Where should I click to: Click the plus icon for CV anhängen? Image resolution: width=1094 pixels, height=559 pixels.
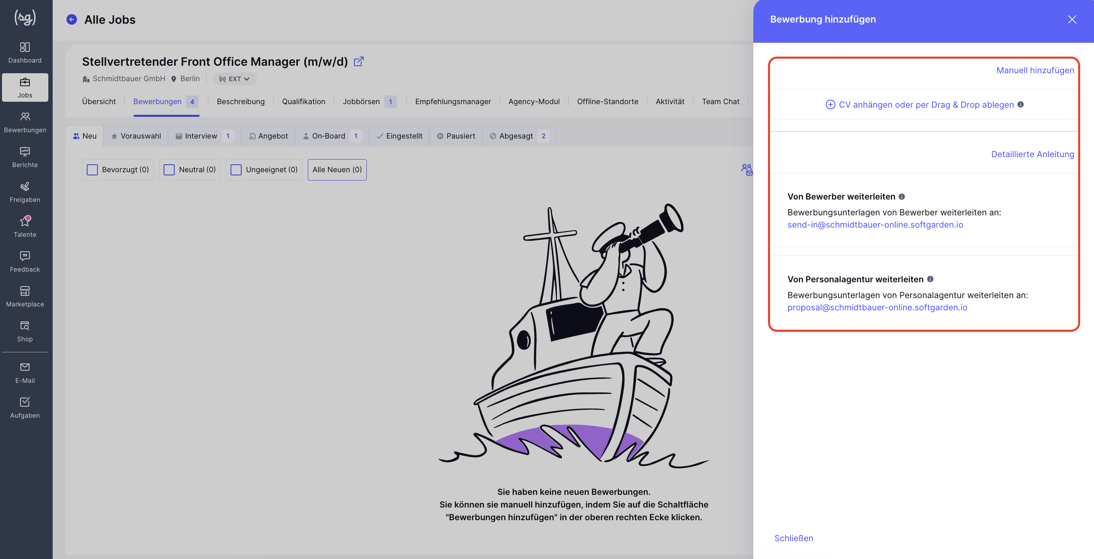(830, 105)
